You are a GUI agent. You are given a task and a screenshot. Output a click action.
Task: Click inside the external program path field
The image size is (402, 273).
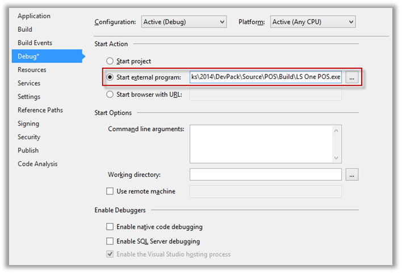pyautogui.click(x=266, y=77)
